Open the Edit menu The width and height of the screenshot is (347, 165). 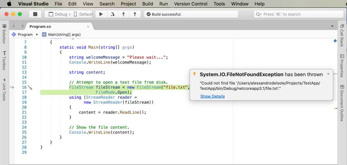click(73, 4)
